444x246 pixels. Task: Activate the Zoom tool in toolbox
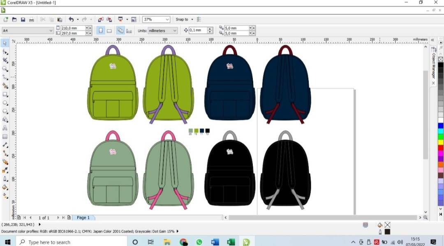(x=5, y=69)
